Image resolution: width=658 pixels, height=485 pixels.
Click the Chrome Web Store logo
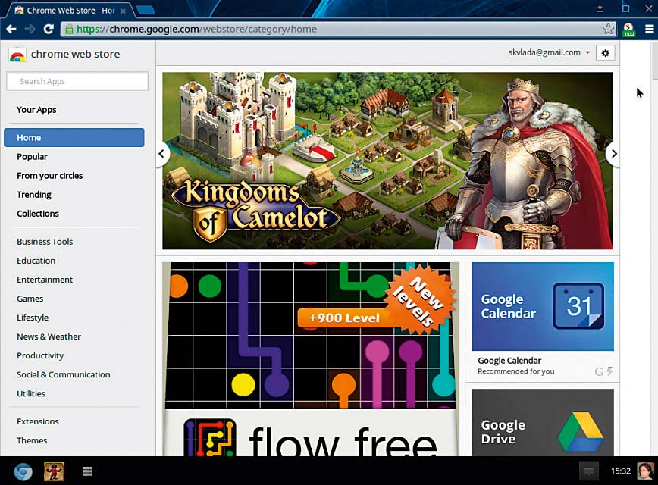click(x=17, y=54)
